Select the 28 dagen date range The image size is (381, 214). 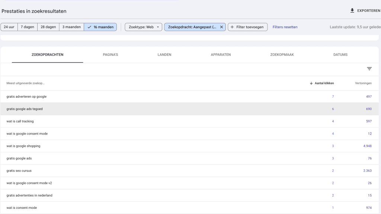click(48, 27)
